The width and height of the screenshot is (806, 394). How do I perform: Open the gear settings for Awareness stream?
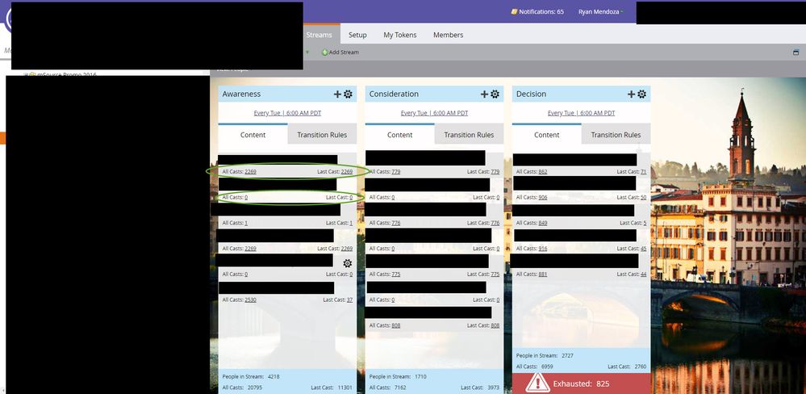pyautogui.click(x=348, y=94)
